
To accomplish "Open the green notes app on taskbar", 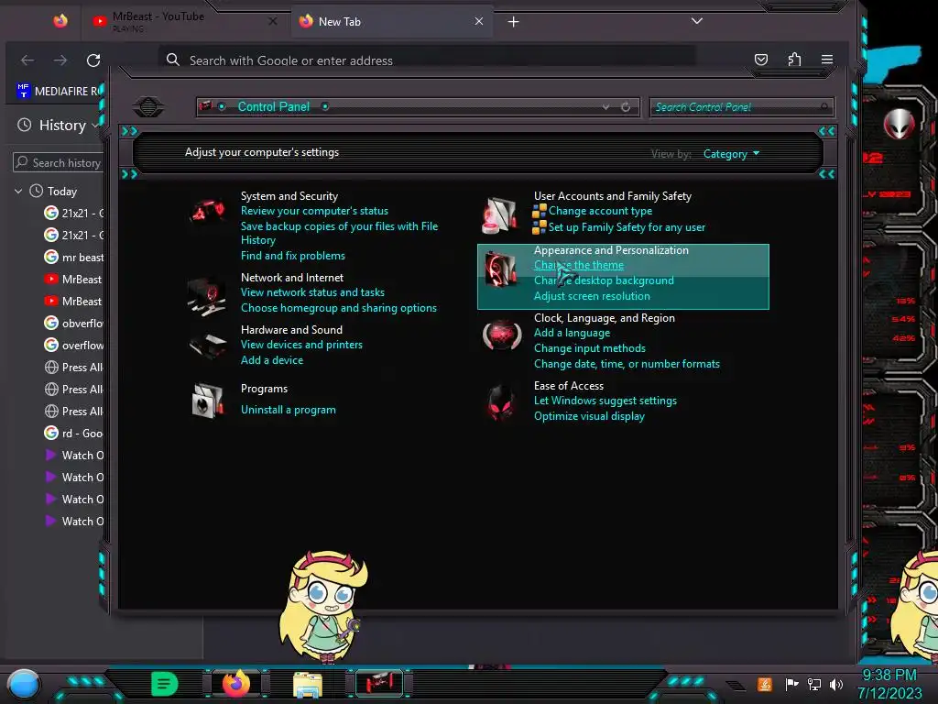I will (165, 684).
